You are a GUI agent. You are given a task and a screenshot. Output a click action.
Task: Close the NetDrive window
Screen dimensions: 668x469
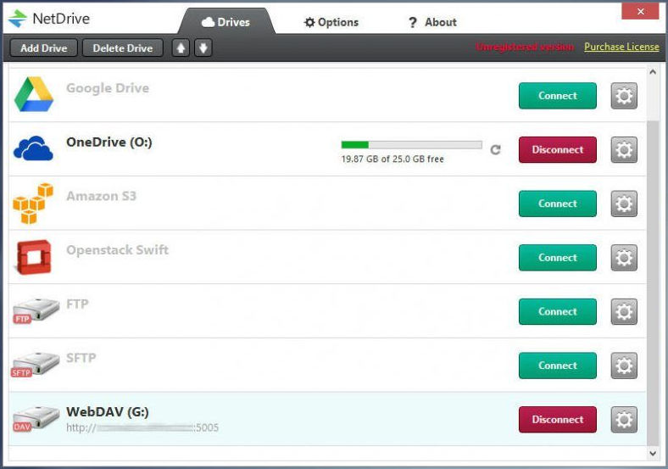coord(640,12)
